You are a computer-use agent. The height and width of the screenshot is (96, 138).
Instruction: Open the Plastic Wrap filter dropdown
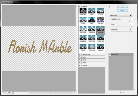pos(121,16)
